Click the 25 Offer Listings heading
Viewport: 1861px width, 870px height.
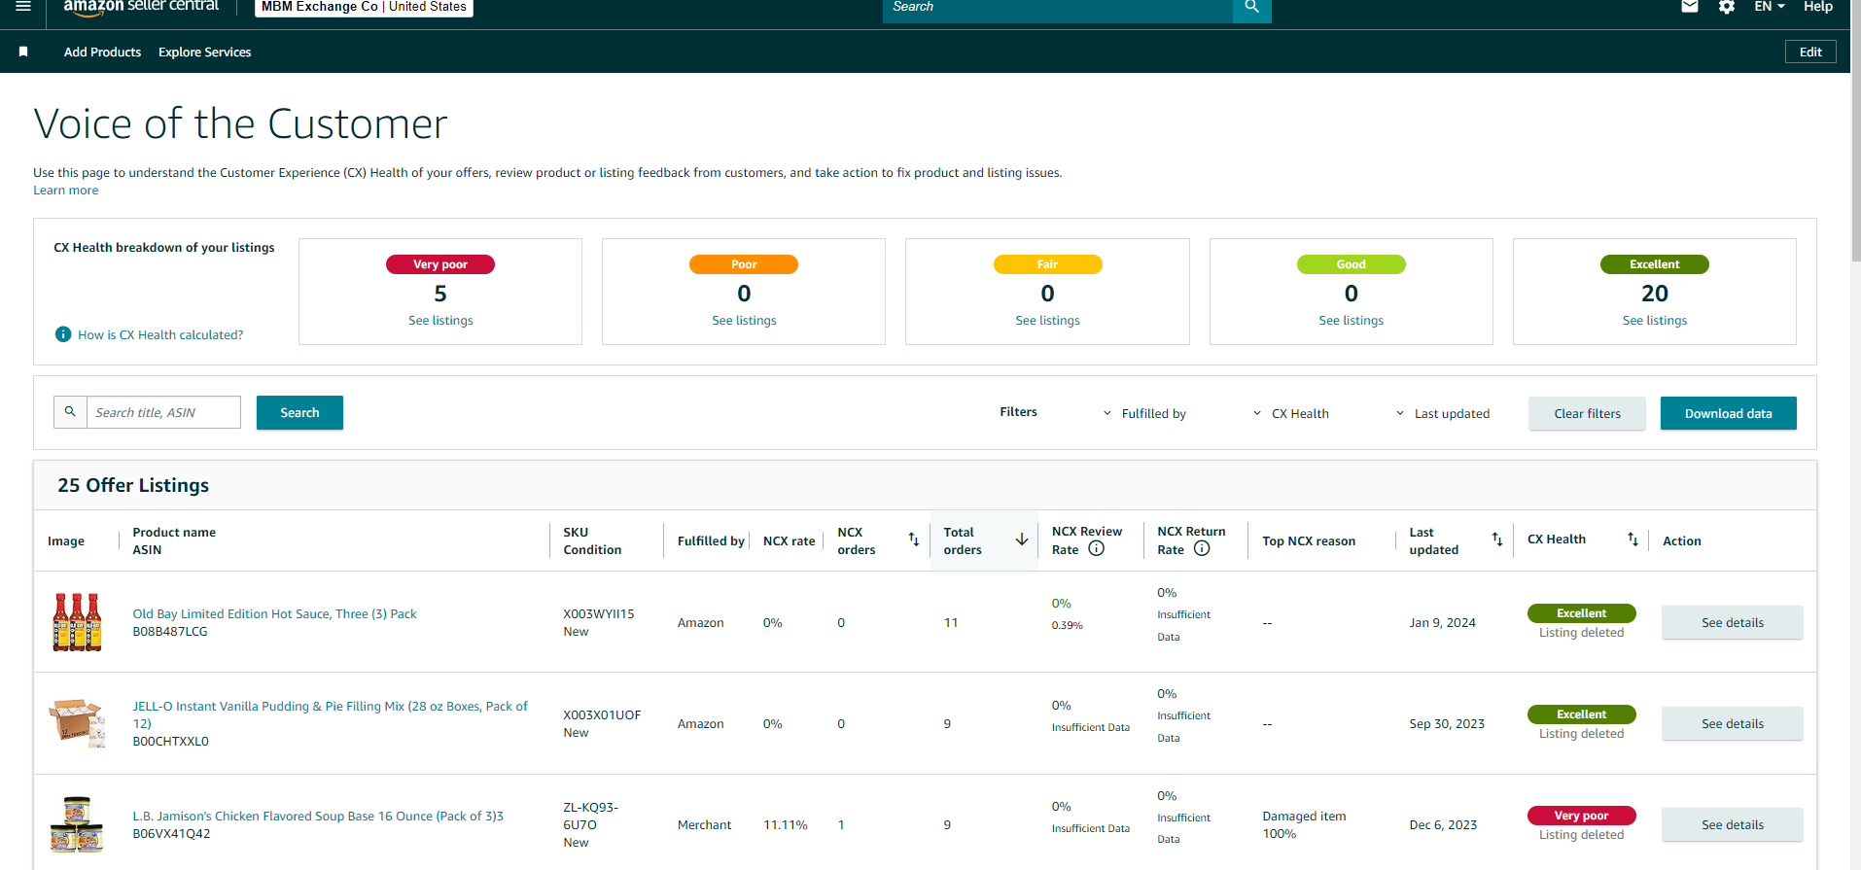133,485
